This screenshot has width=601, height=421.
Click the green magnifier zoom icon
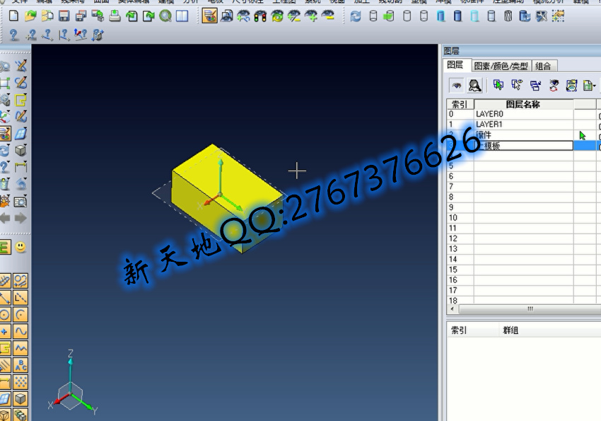point(165,16)
